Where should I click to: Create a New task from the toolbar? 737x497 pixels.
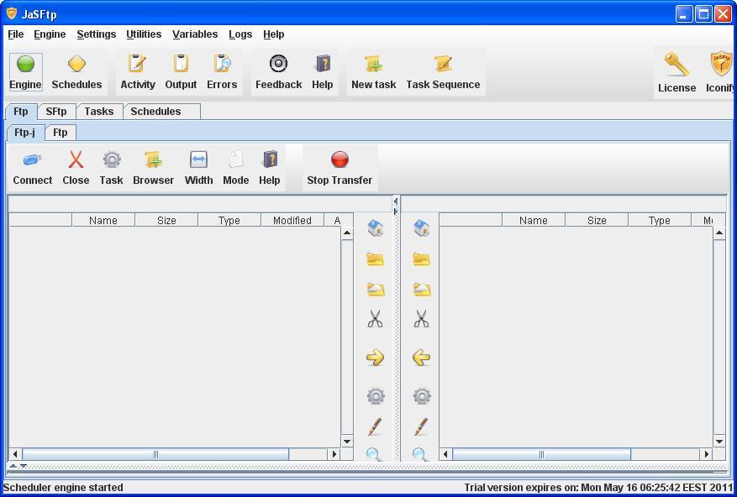tap(374, 72)
